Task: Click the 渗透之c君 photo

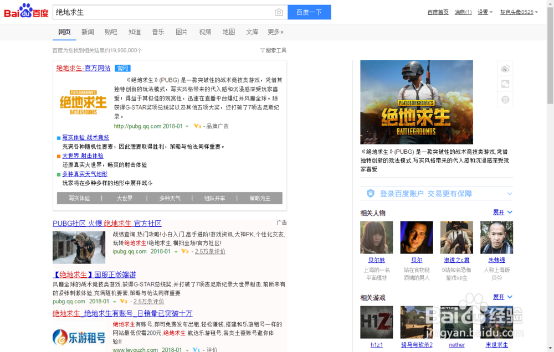Action: click(x=456, y=237)
